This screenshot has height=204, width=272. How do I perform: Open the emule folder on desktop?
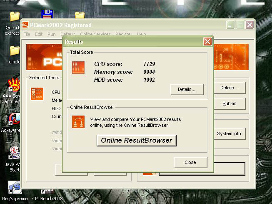pyautogui.click(x=15, y=51)
